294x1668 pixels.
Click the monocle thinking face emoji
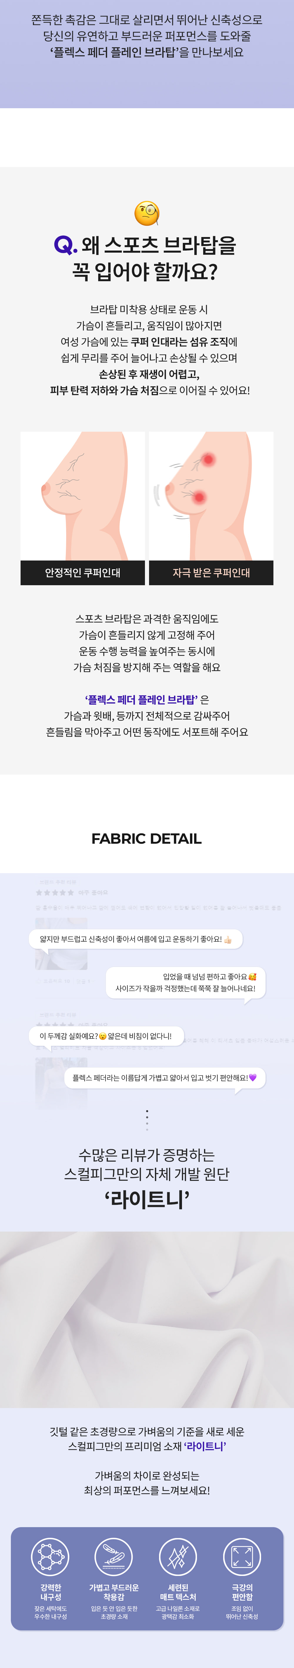pos(147,213)
